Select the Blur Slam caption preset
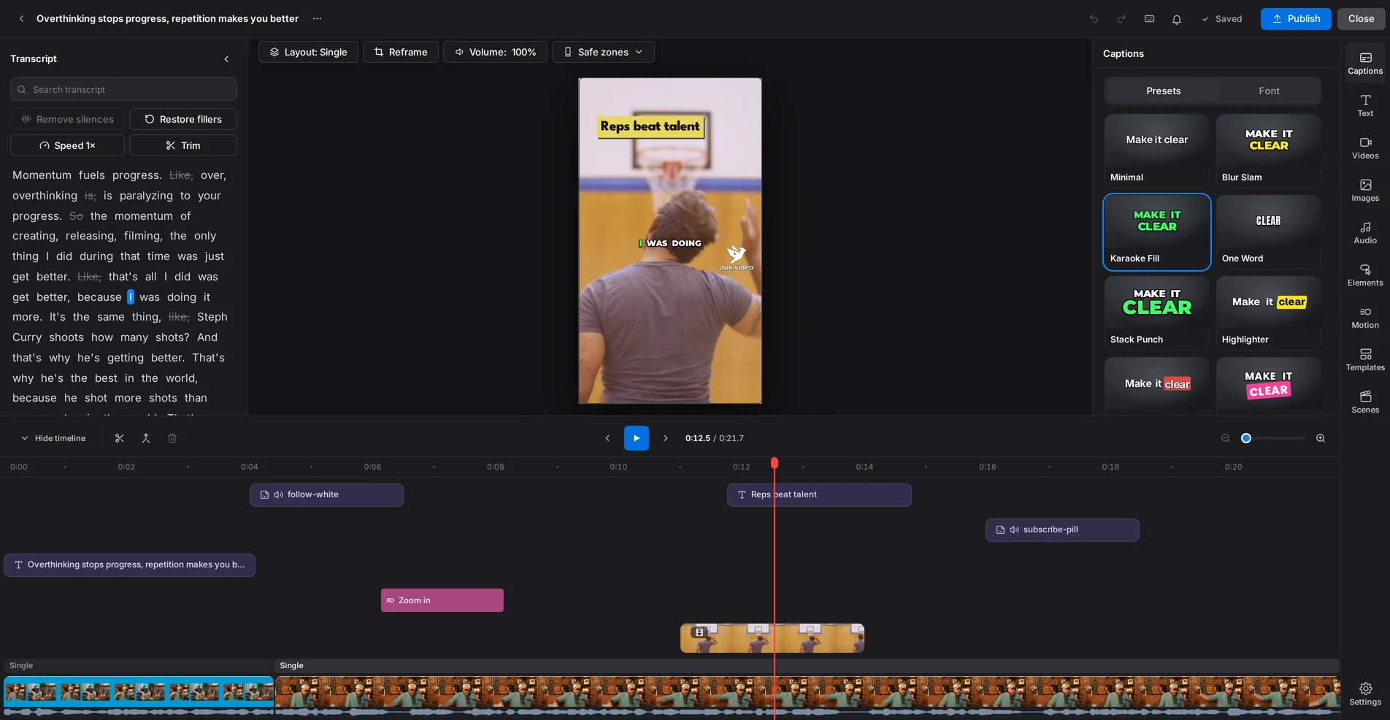Viewport: 1390px width, 720px height. coord(1268,150)
